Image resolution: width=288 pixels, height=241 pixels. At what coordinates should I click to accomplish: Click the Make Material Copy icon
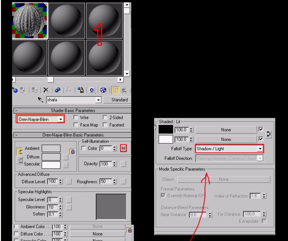tap(57, 90)
